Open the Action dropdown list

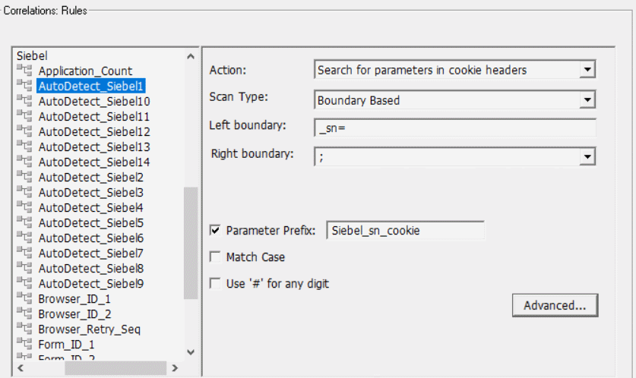tap(587, 70)
